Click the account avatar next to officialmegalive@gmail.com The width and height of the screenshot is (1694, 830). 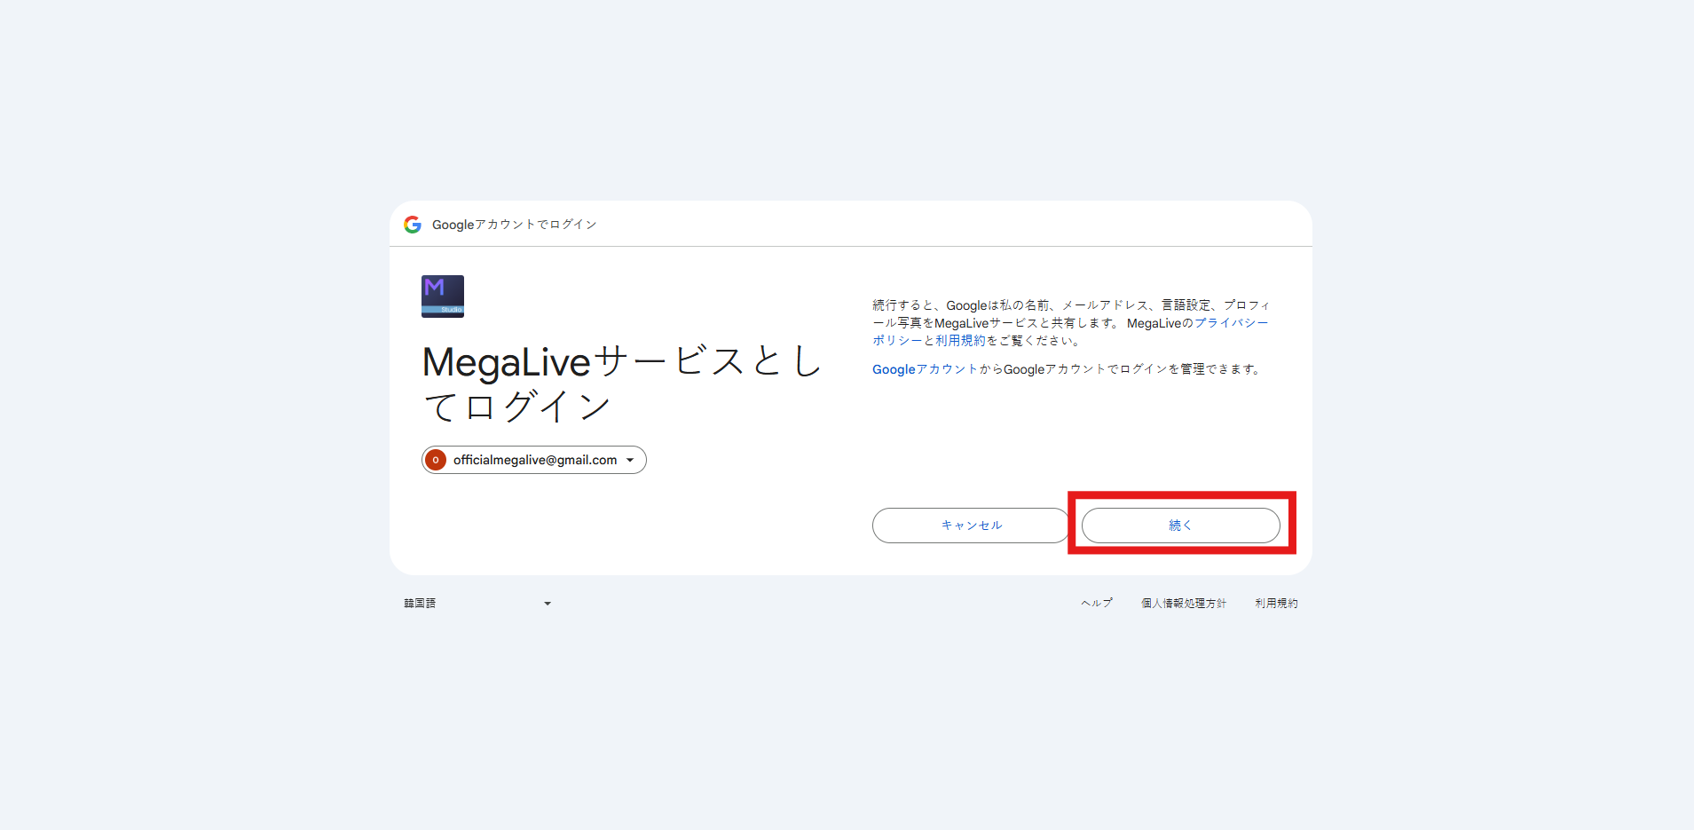436,460
